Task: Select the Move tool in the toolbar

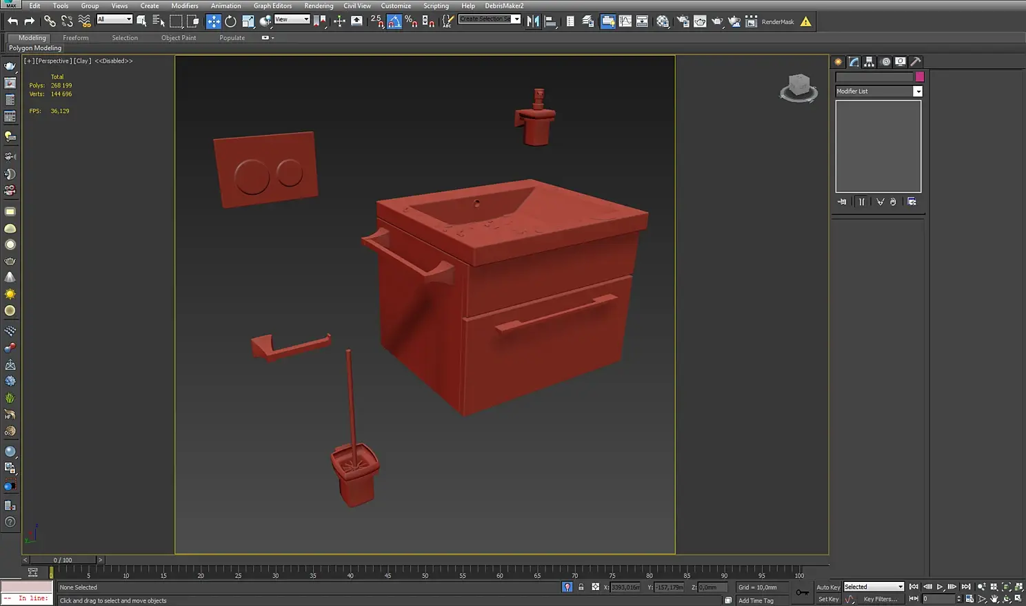Action: [214, 21]
